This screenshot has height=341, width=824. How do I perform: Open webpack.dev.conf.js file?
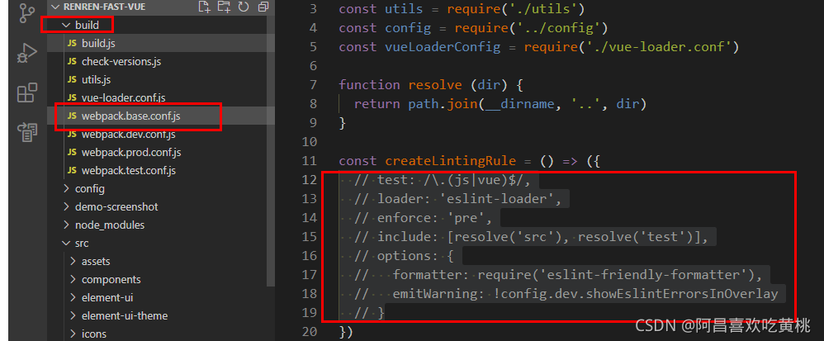(128, 135)
